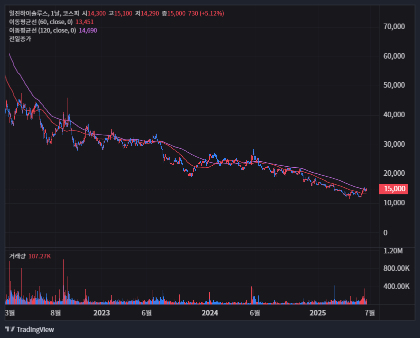Screen dimensions: 420x338
Task: Click the 120-day average value 14,690
Action: pyautogui.click(x=88, y=31)
